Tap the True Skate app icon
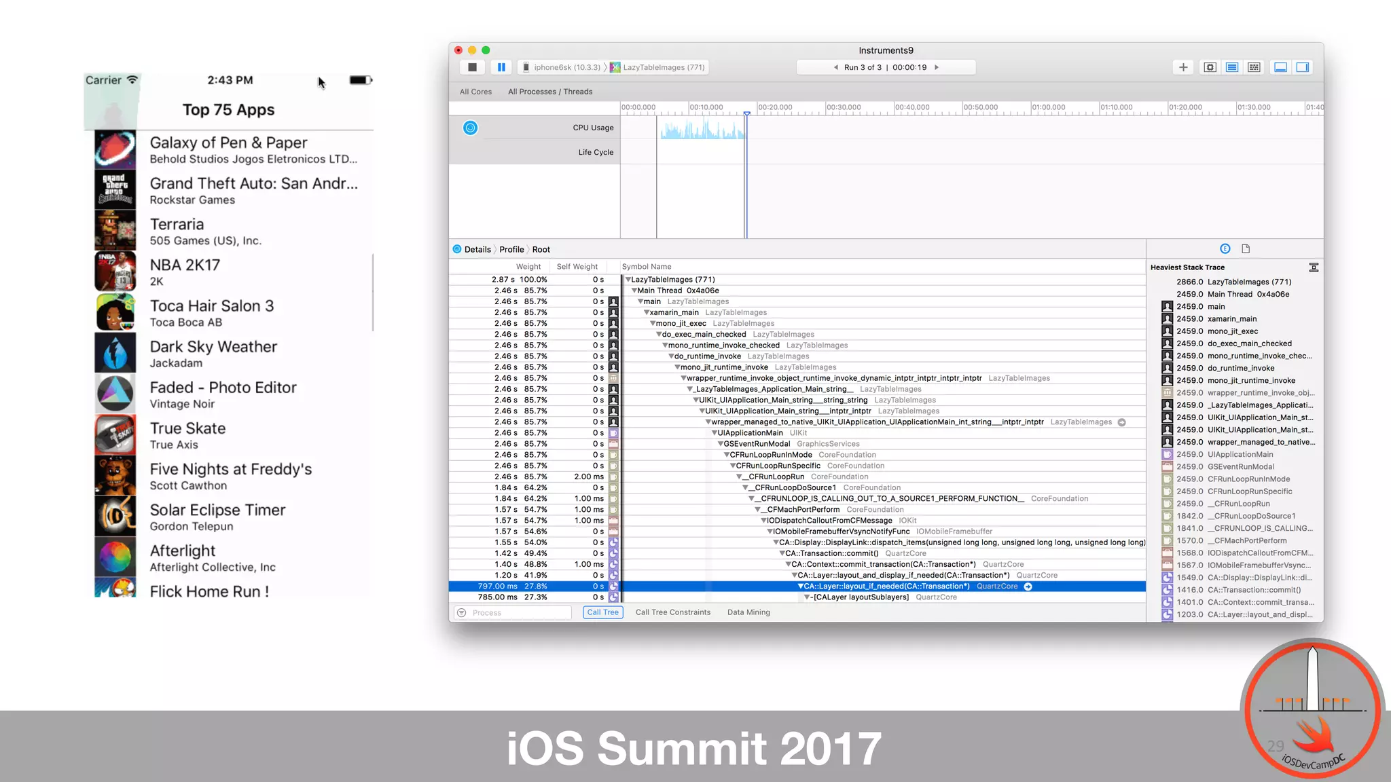 coord(115,435)
